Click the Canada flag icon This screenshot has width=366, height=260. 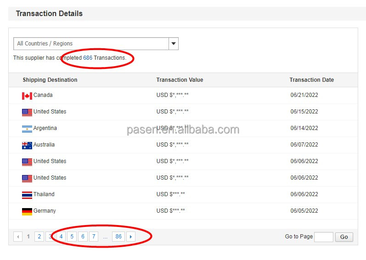pyautogui.click(x=27, y=96)
